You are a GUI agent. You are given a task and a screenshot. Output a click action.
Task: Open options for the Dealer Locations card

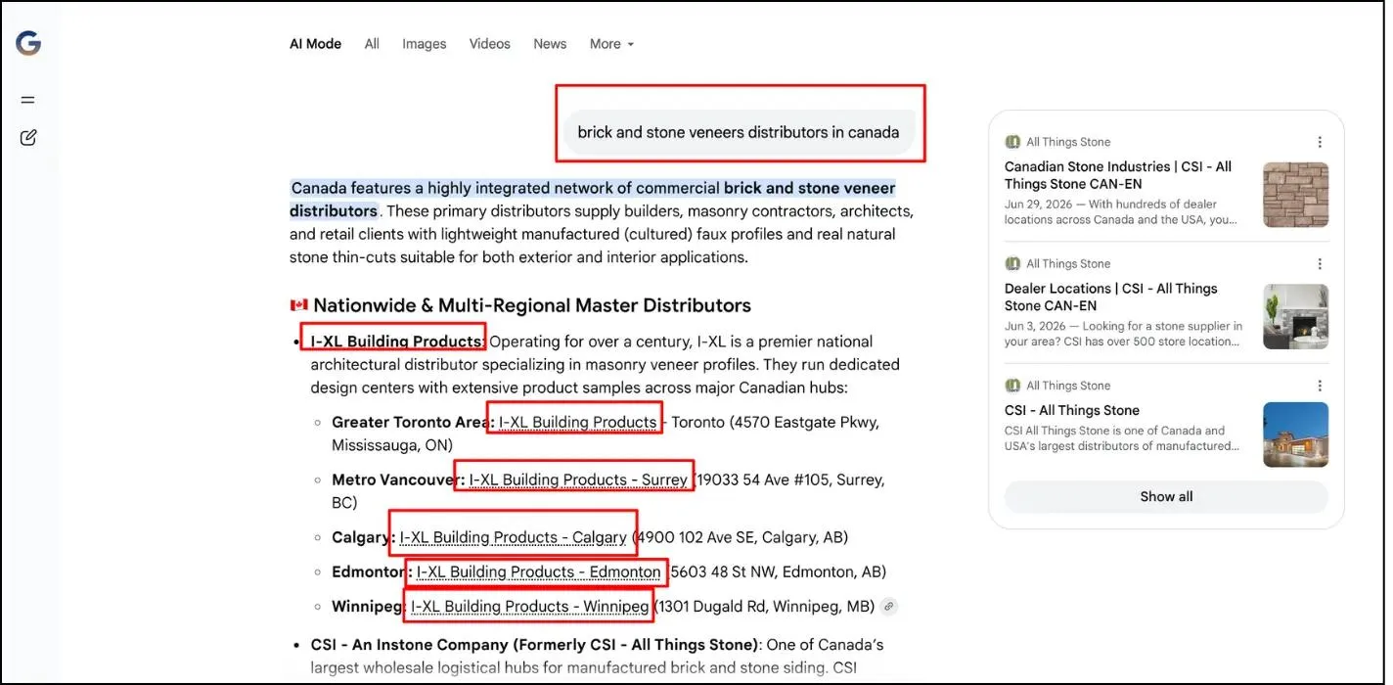tap(1320, 264)
